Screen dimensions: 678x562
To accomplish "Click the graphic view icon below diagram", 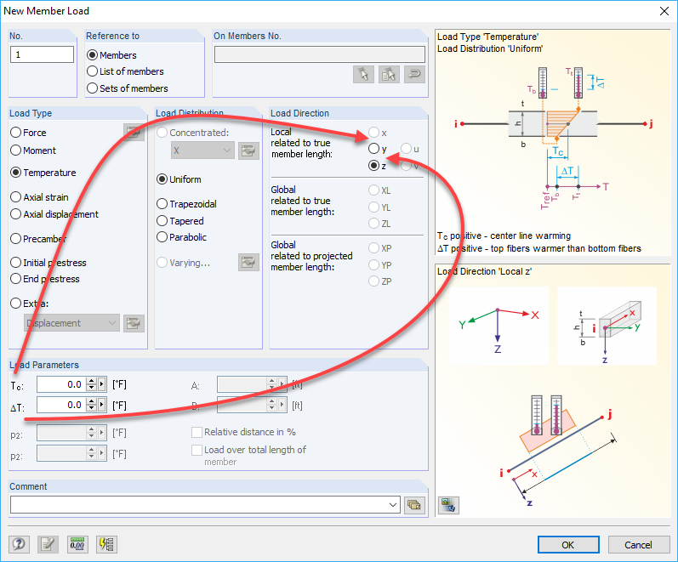I will pos(448,505).
